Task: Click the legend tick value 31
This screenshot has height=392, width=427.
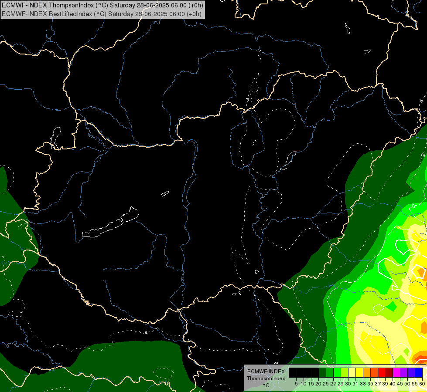Action: [355, 384]
